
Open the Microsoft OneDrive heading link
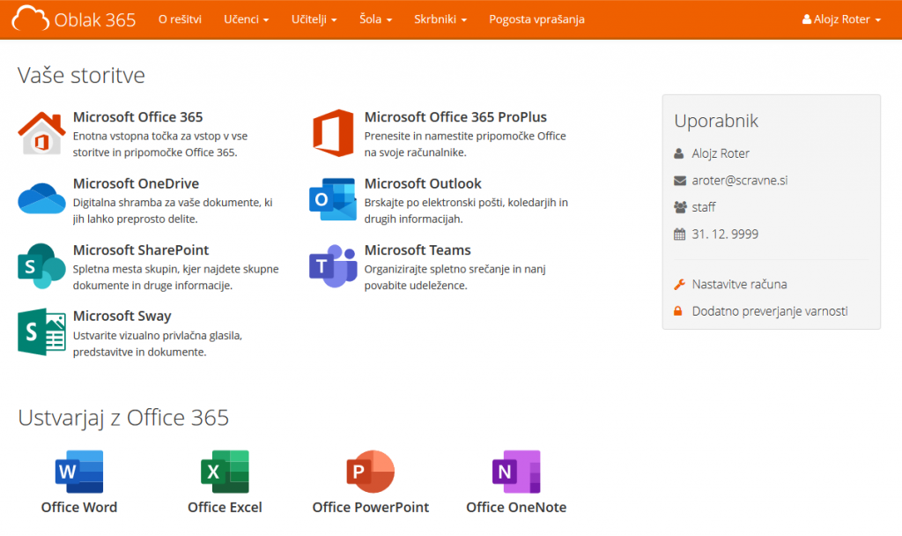(x=137, y=183)
